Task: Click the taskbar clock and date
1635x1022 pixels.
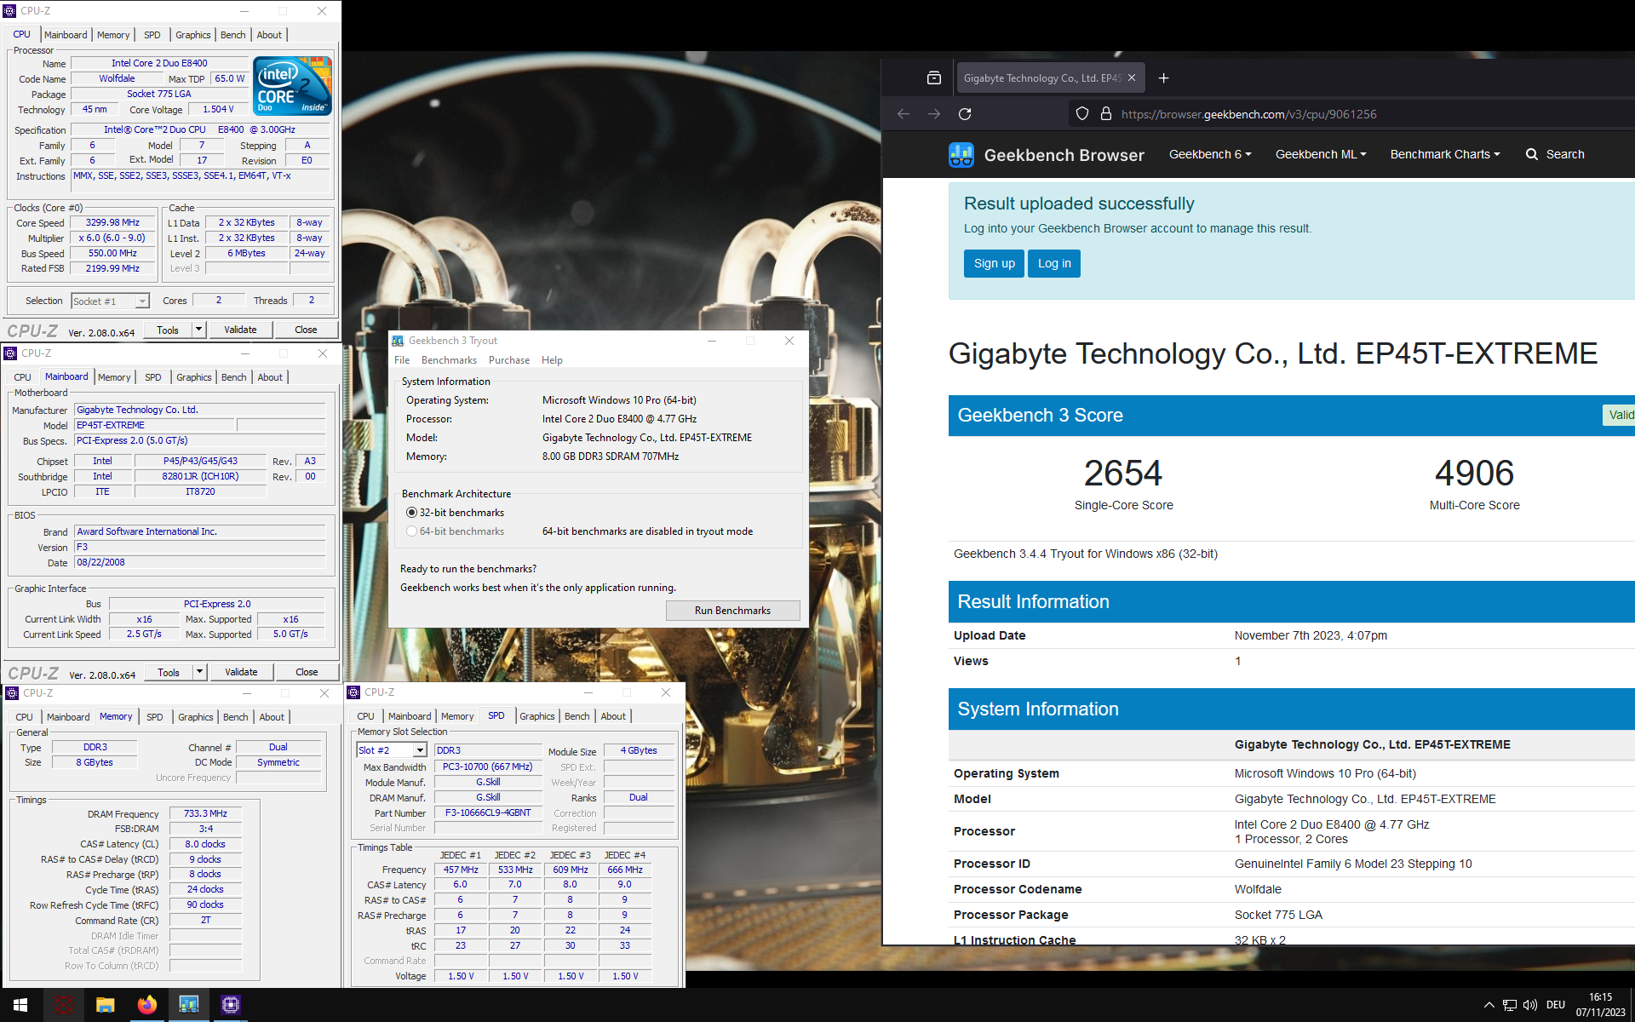Action: click(x=1600, y=1005)
